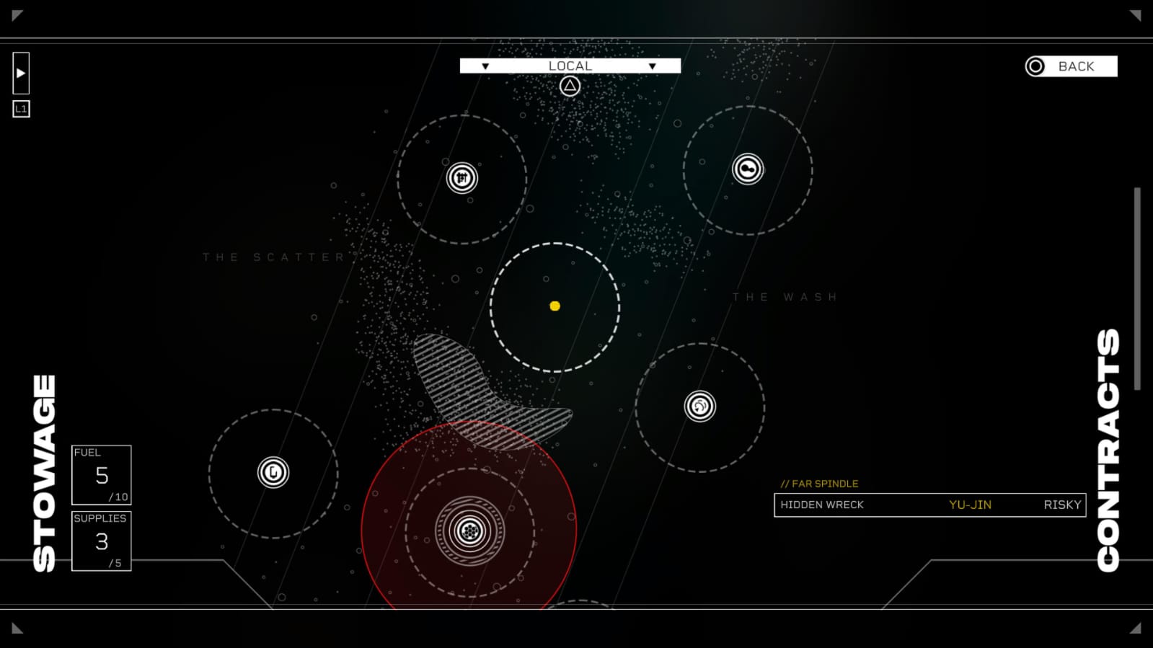The height and width of the screenshot is (648, 1153).
Task: Click the circle icon beside BACK
Action: tap(1035, 66)
